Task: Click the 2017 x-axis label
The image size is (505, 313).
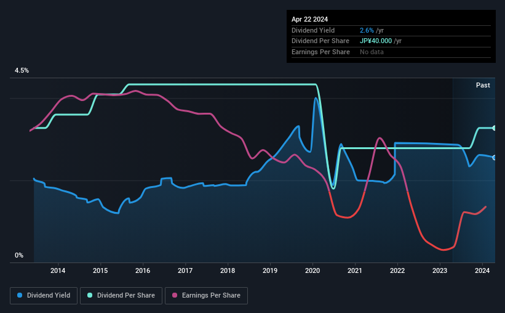Action: click(x=185, y=270)
